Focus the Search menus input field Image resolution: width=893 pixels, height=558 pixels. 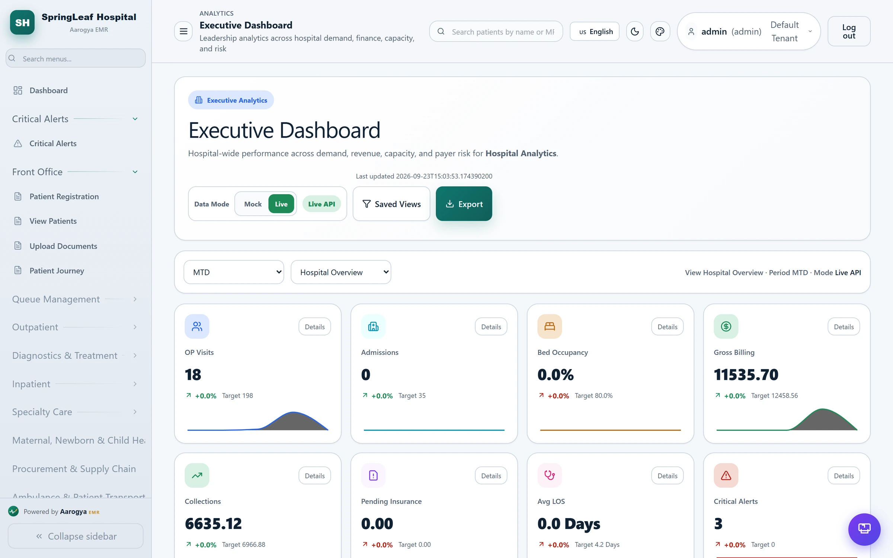point(76,58)
